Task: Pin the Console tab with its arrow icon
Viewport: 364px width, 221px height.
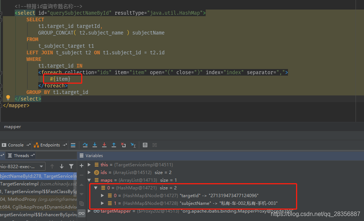Action: coord(28,145)
